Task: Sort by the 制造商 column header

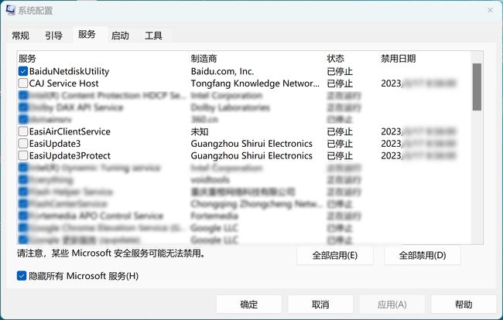Action: (x=204, y=59)
